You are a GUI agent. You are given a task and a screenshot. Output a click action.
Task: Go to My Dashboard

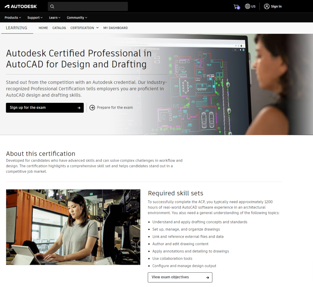(x=116, y=28)
